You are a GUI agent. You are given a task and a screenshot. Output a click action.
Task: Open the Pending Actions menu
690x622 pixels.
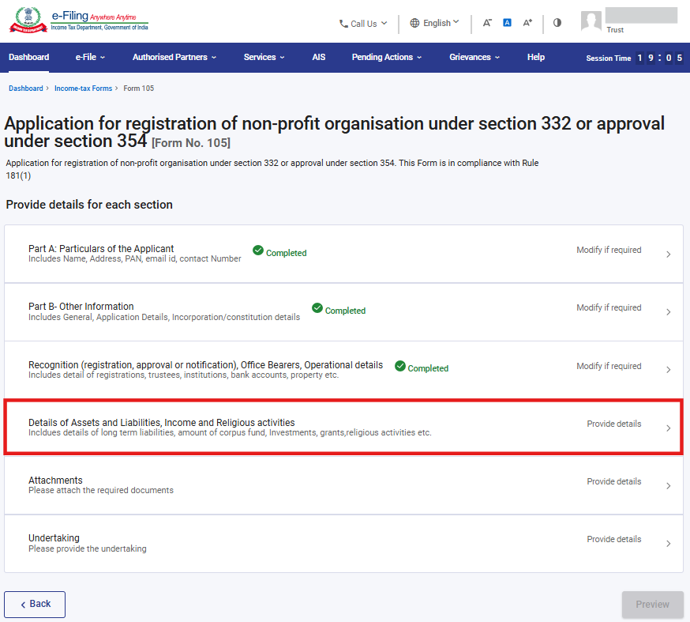(386, 57)
